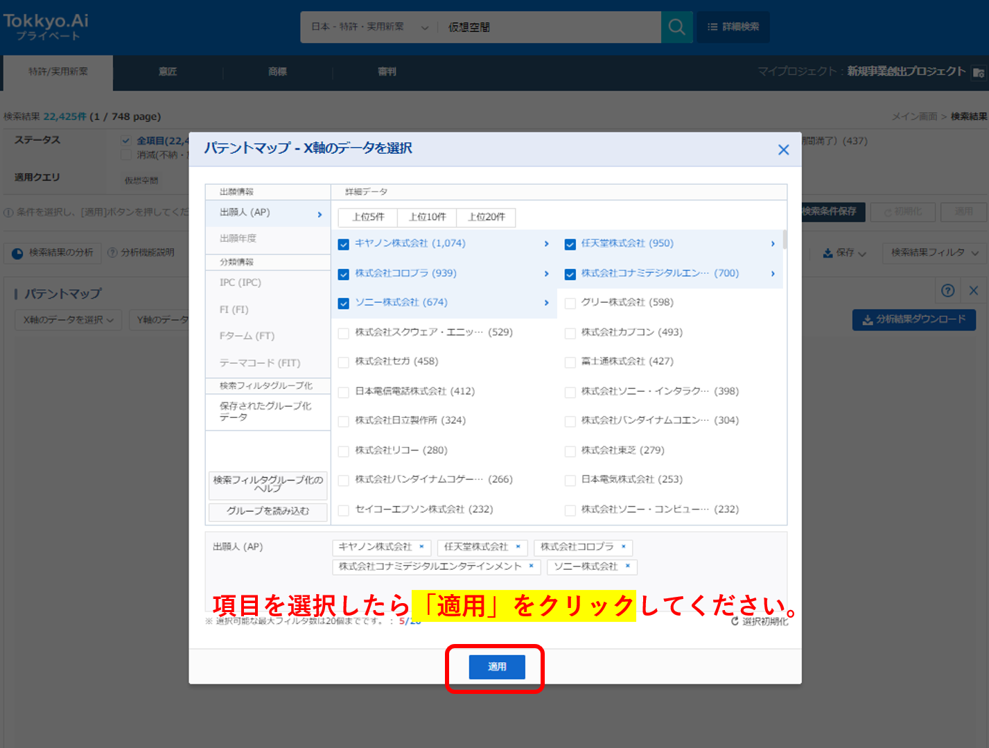The width and height of the screenshot is (989, 748).
Task: Open 検索結果の分析 chart icon button
Action: coord(53,253)
